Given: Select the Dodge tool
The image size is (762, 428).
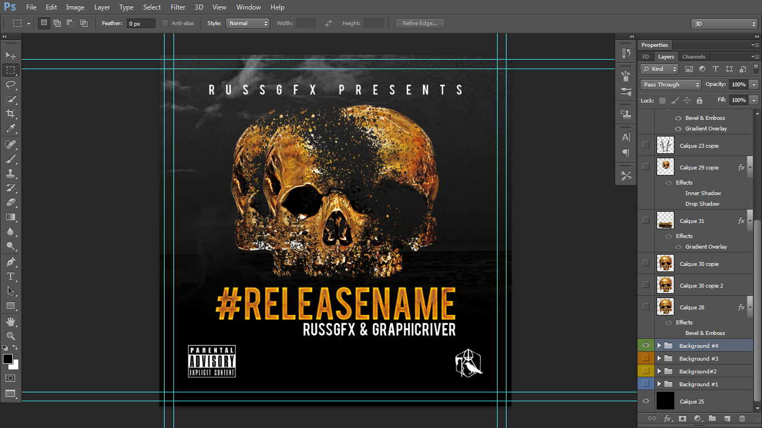Looking at the screenshot, I should [x=11, y=246].
